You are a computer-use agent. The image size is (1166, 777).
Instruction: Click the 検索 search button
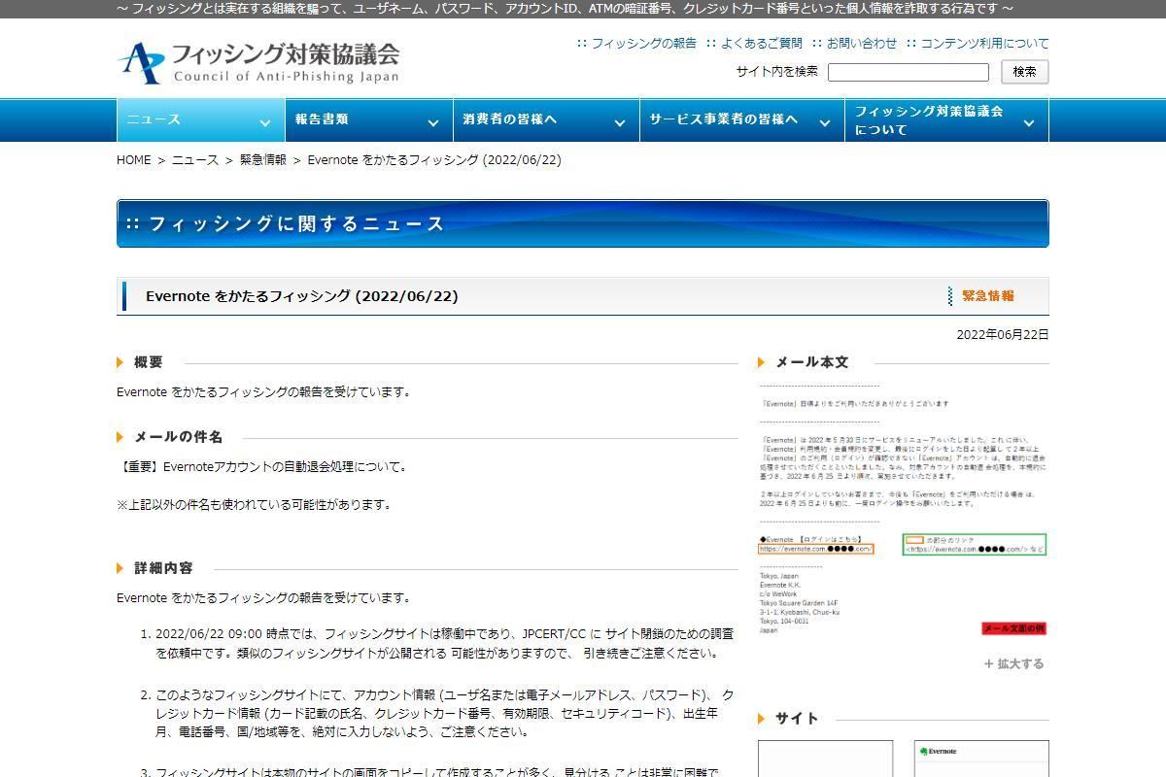1025,72
